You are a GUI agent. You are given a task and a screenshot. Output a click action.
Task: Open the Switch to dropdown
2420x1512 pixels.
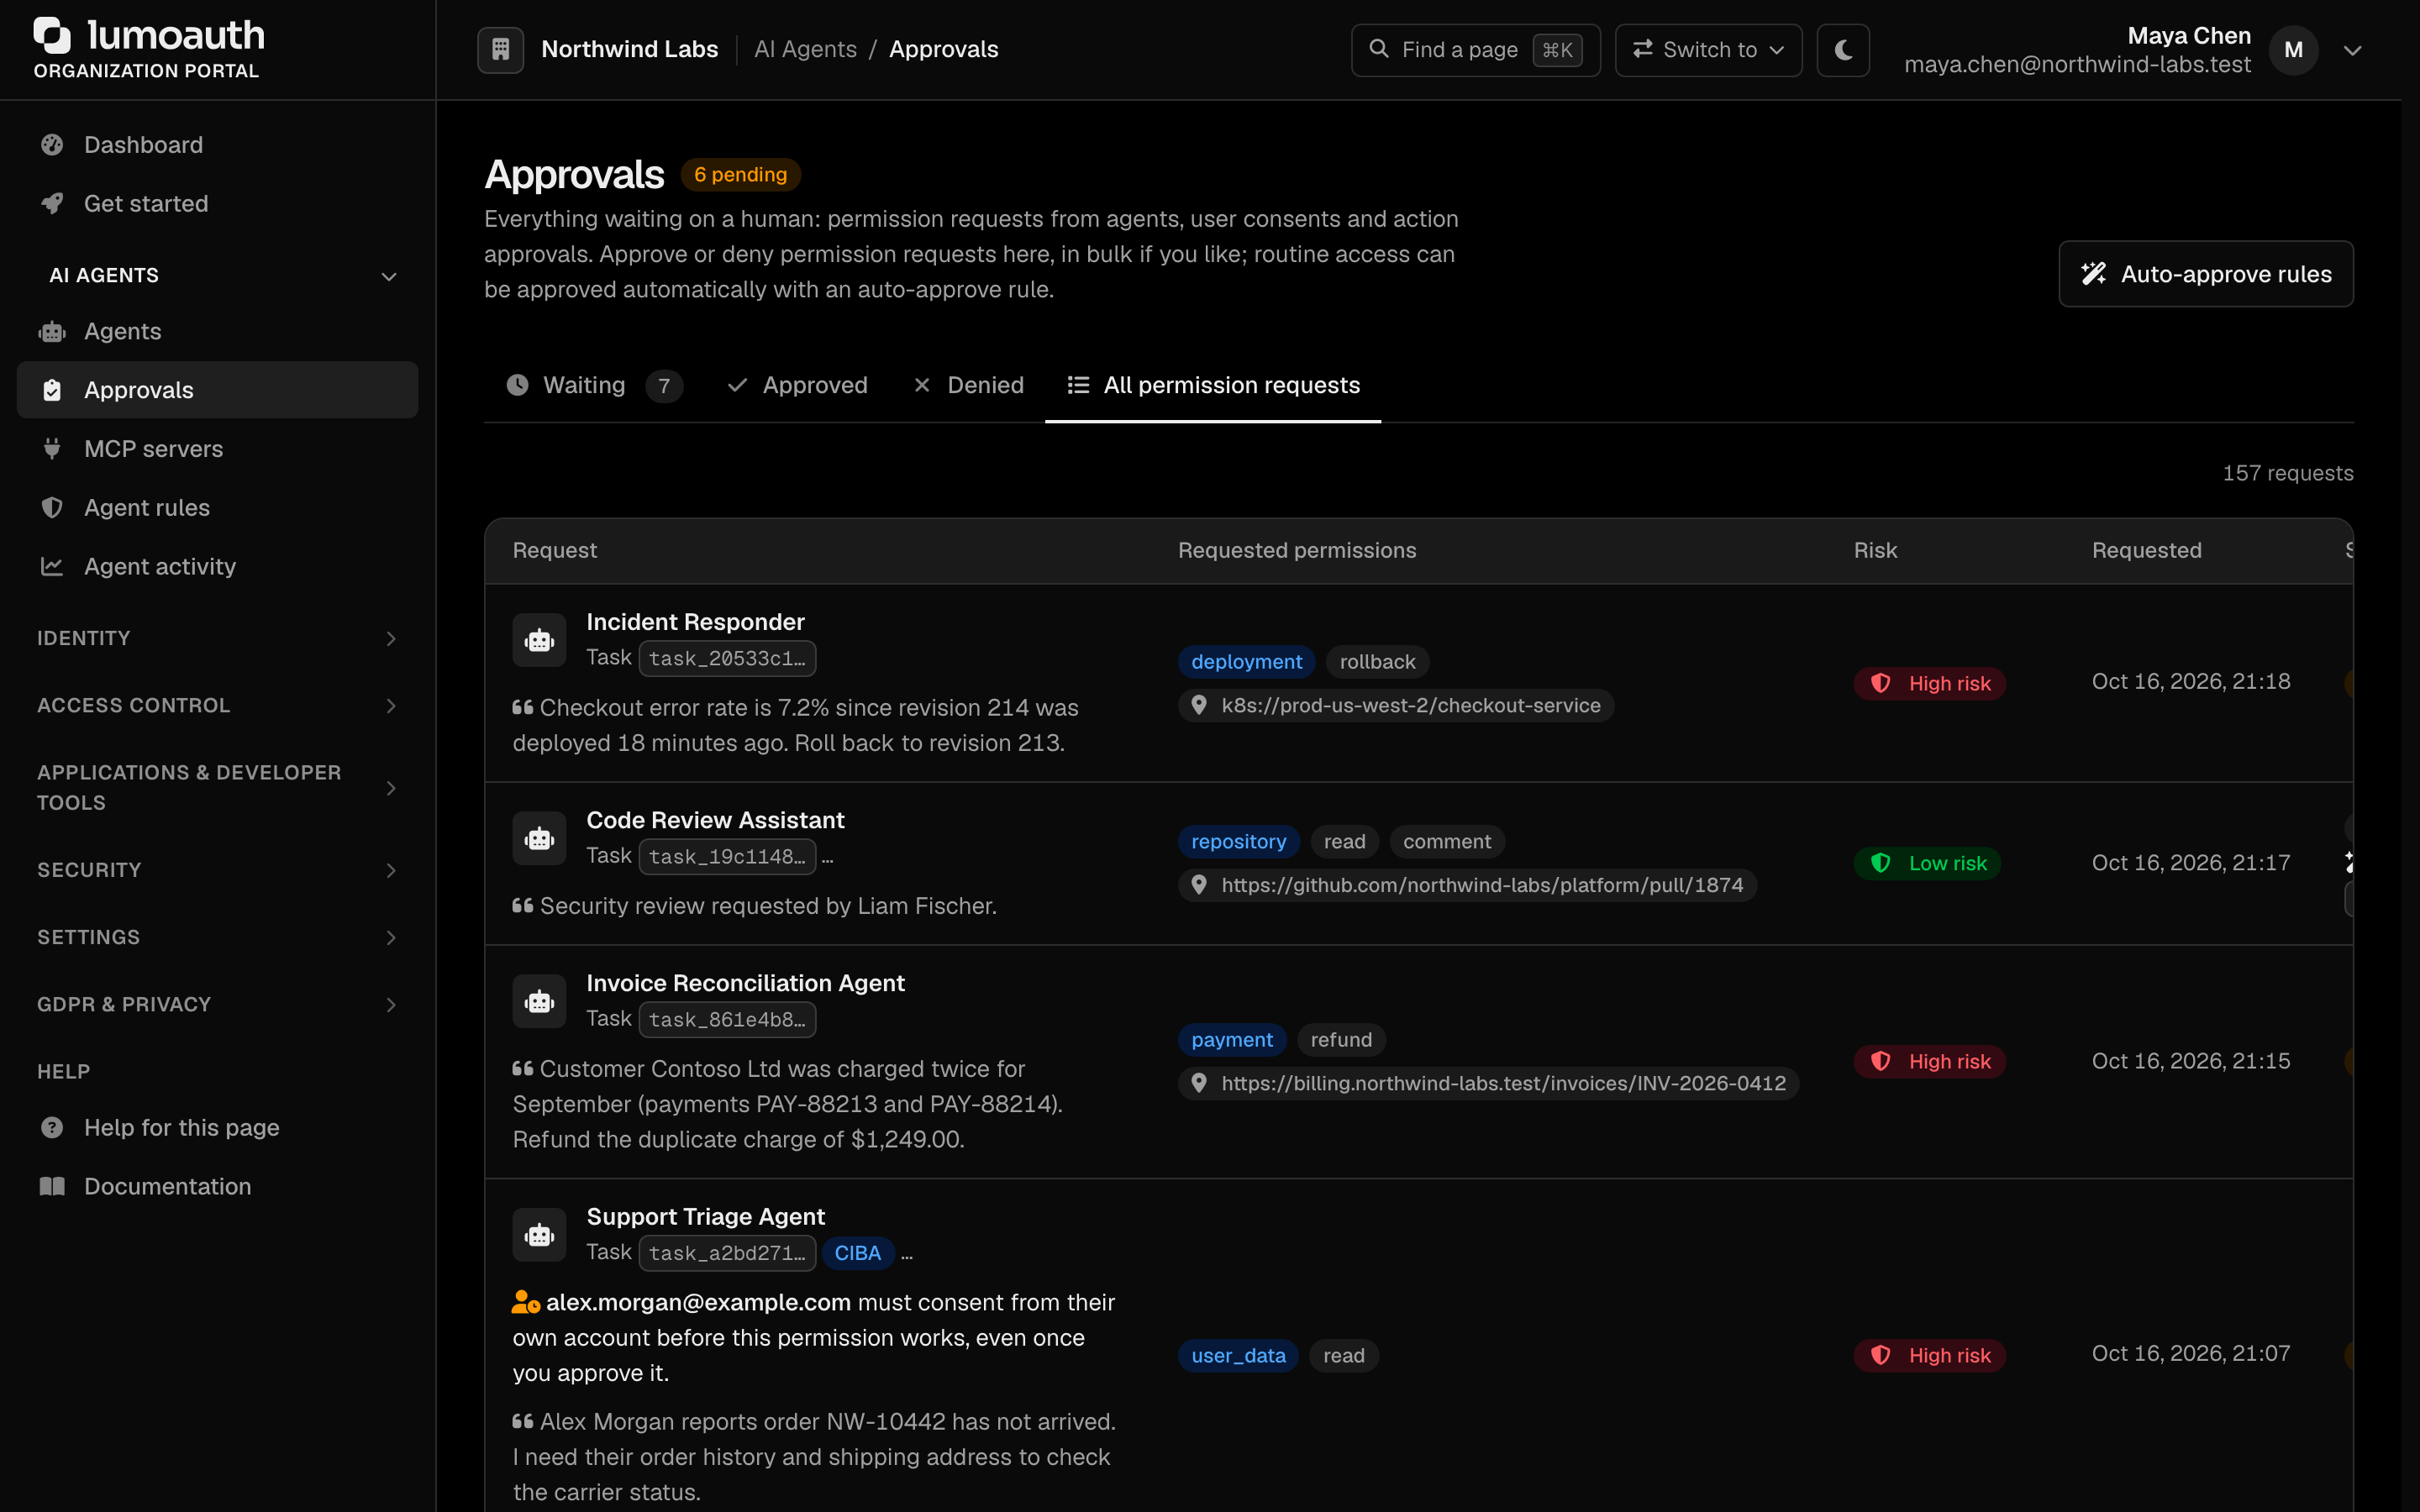coord(1708,50)
